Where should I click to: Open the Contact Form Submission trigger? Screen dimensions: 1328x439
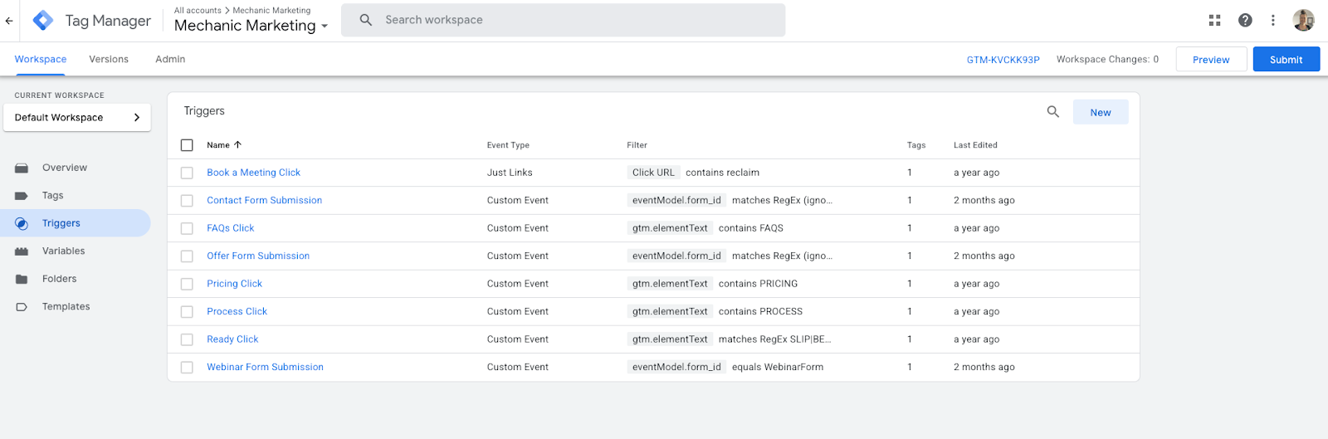(264, 200)
